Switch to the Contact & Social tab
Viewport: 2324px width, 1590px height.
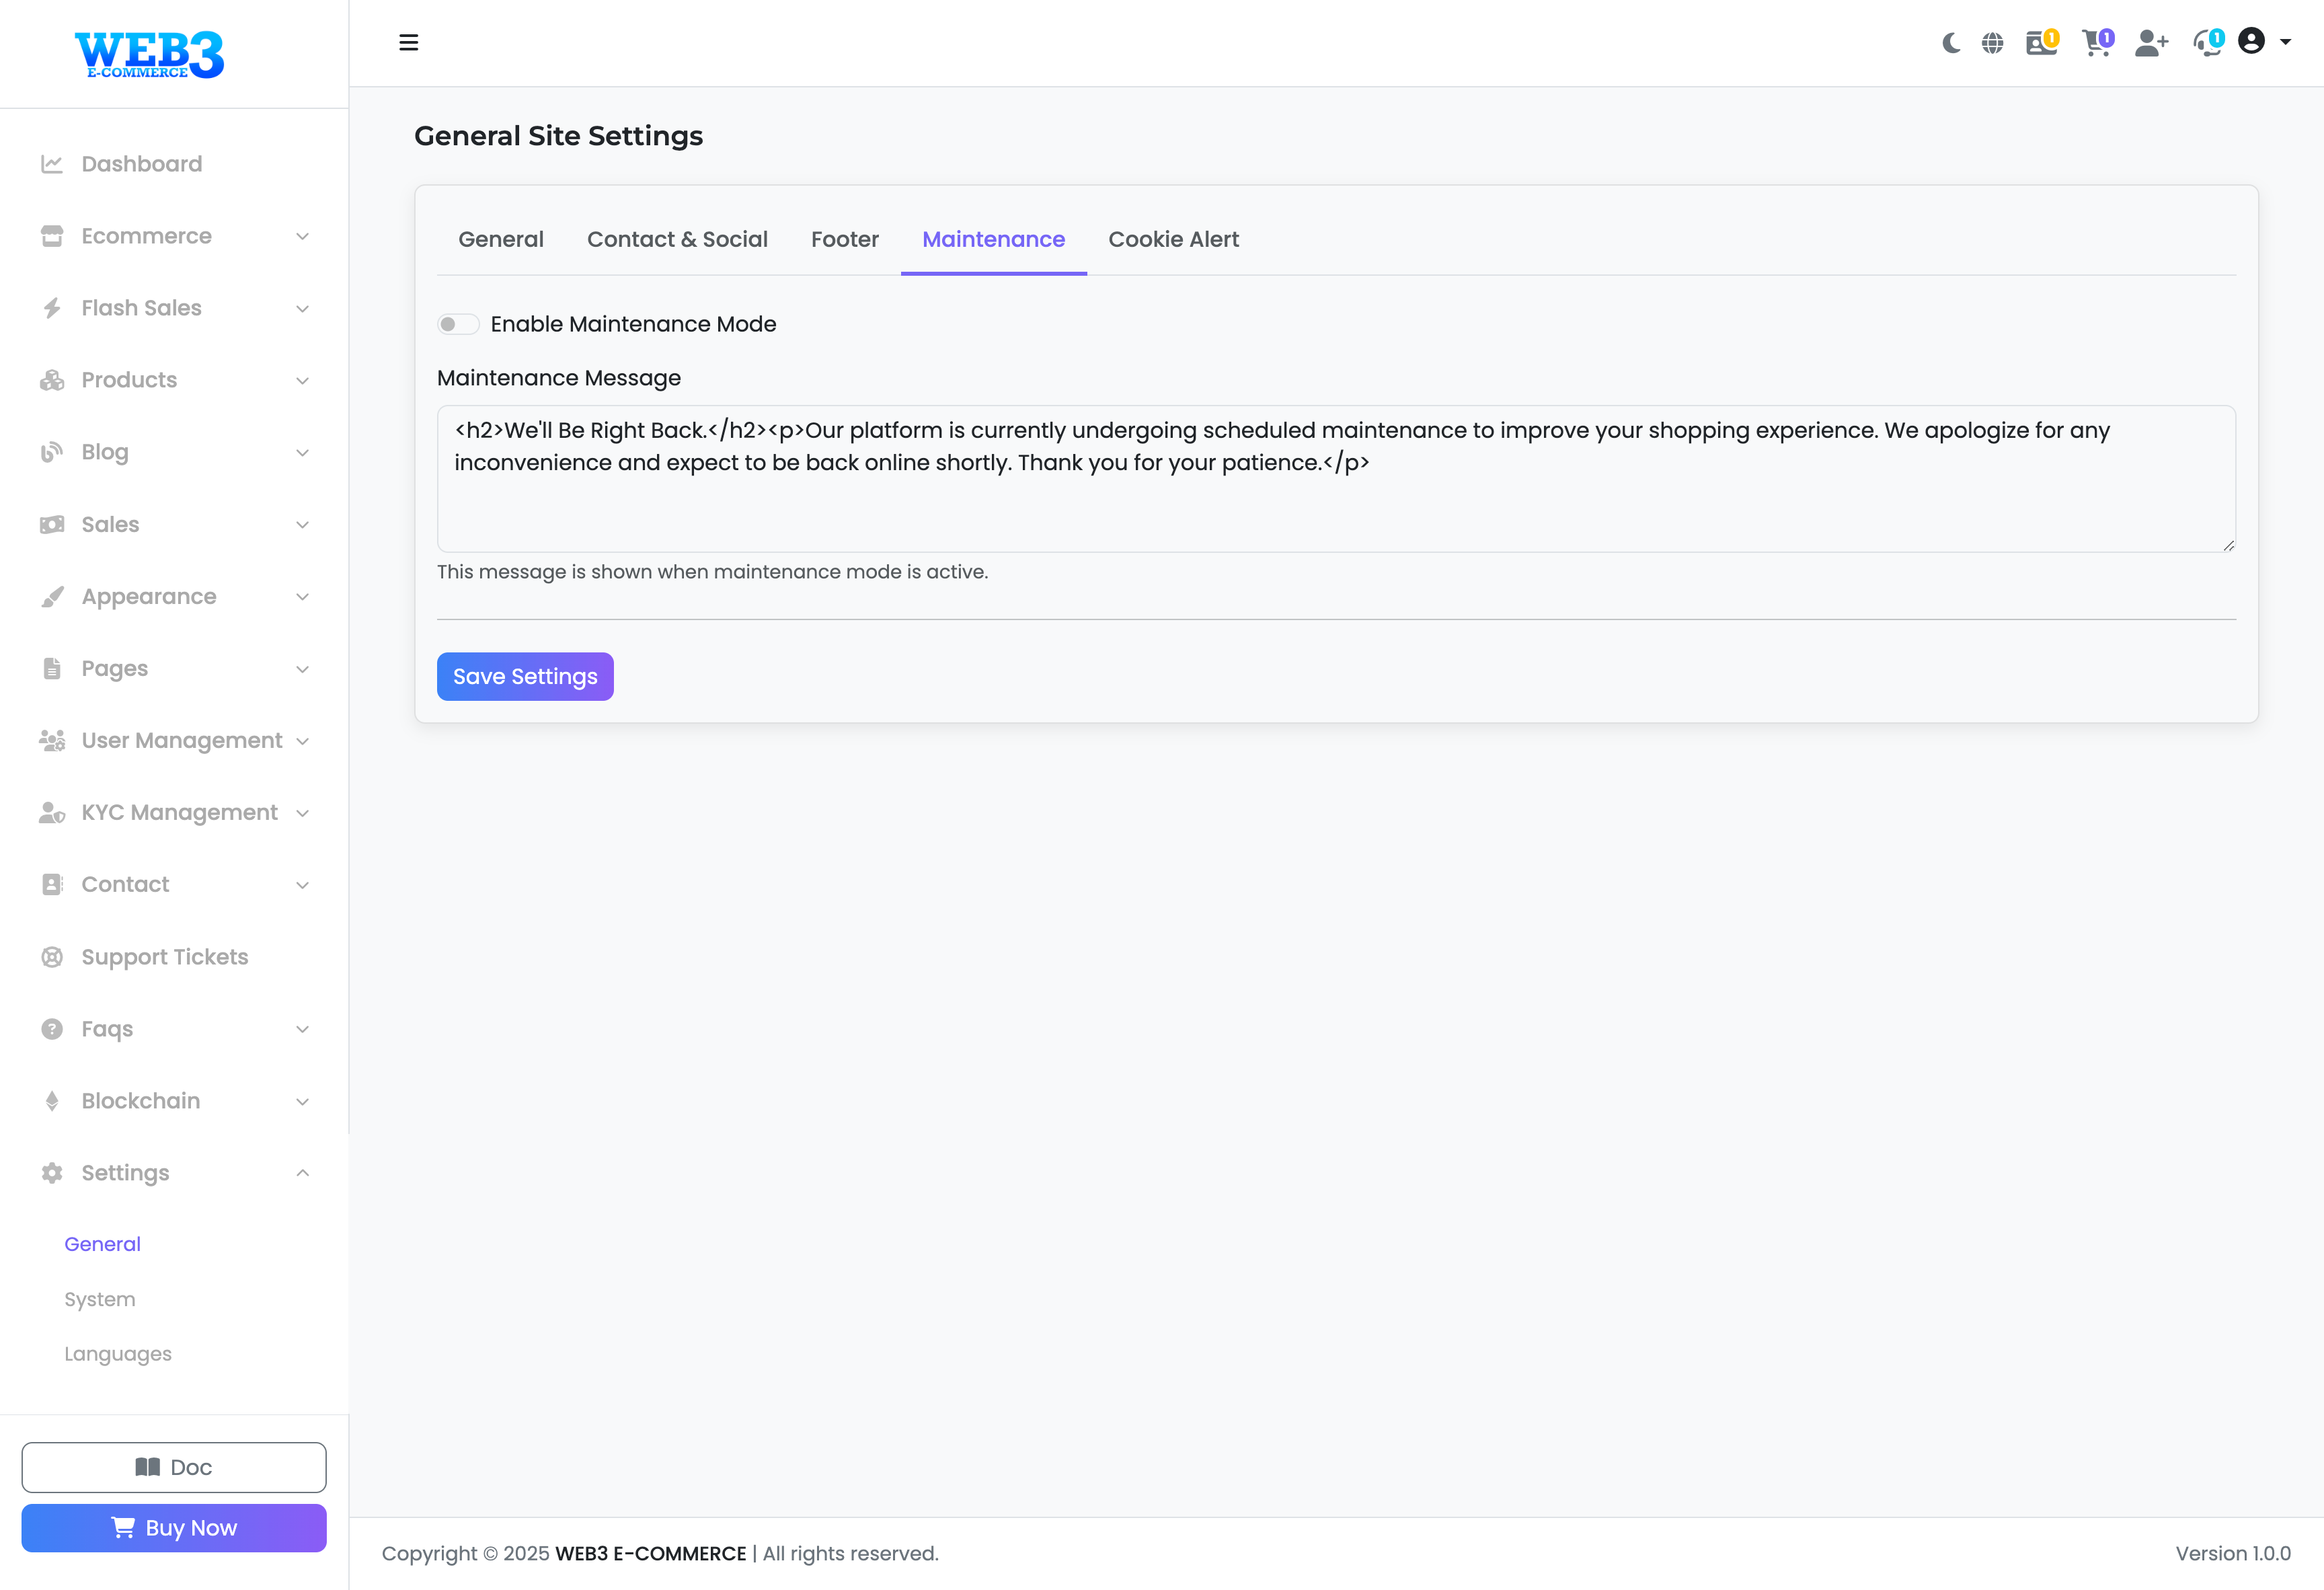click(677, 239)
